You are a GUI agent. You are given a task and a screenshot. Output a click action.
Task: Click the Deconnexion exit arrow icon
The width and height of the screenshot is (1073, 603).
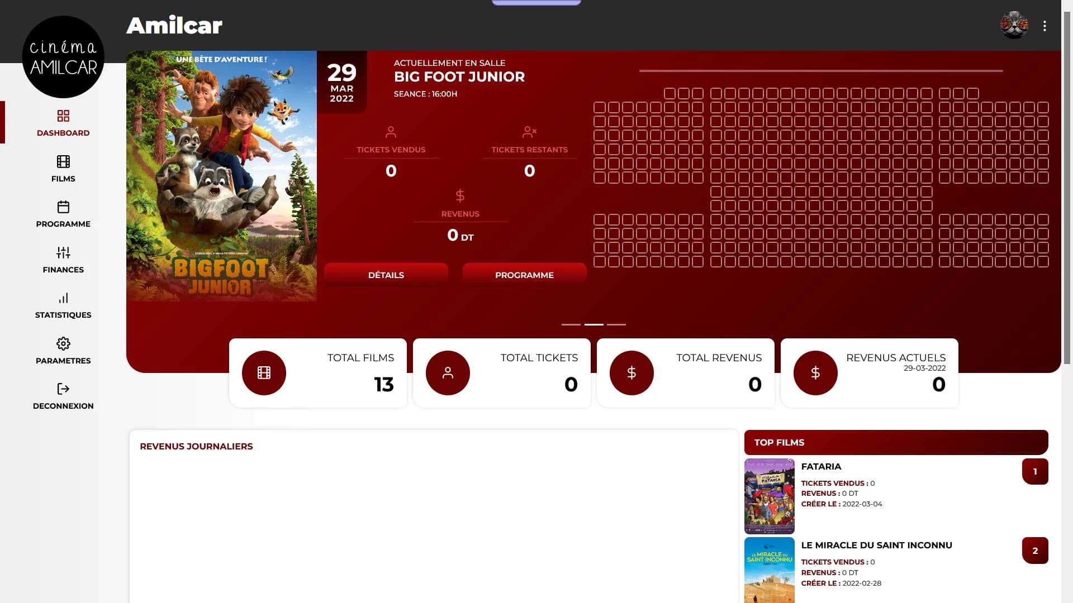63,389
